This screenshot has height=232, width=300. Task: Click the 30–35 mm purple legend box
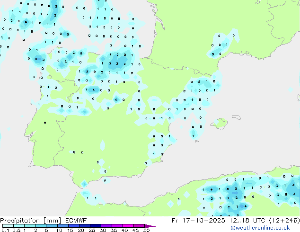[x=106, y=226]
